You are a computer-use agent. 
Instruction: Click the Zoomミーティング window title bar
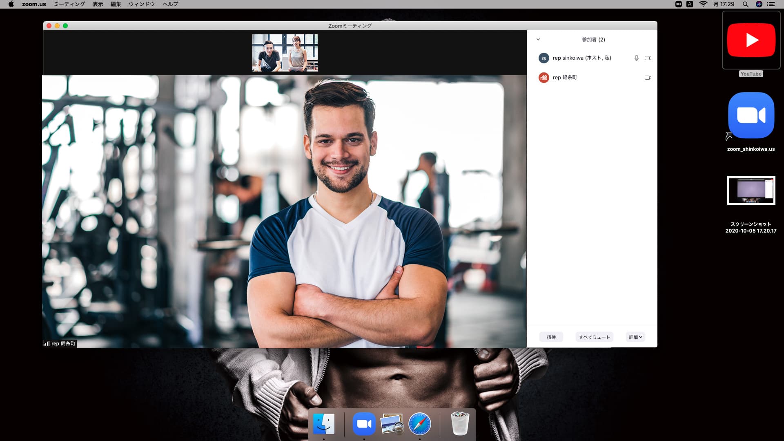coord(350,26)
